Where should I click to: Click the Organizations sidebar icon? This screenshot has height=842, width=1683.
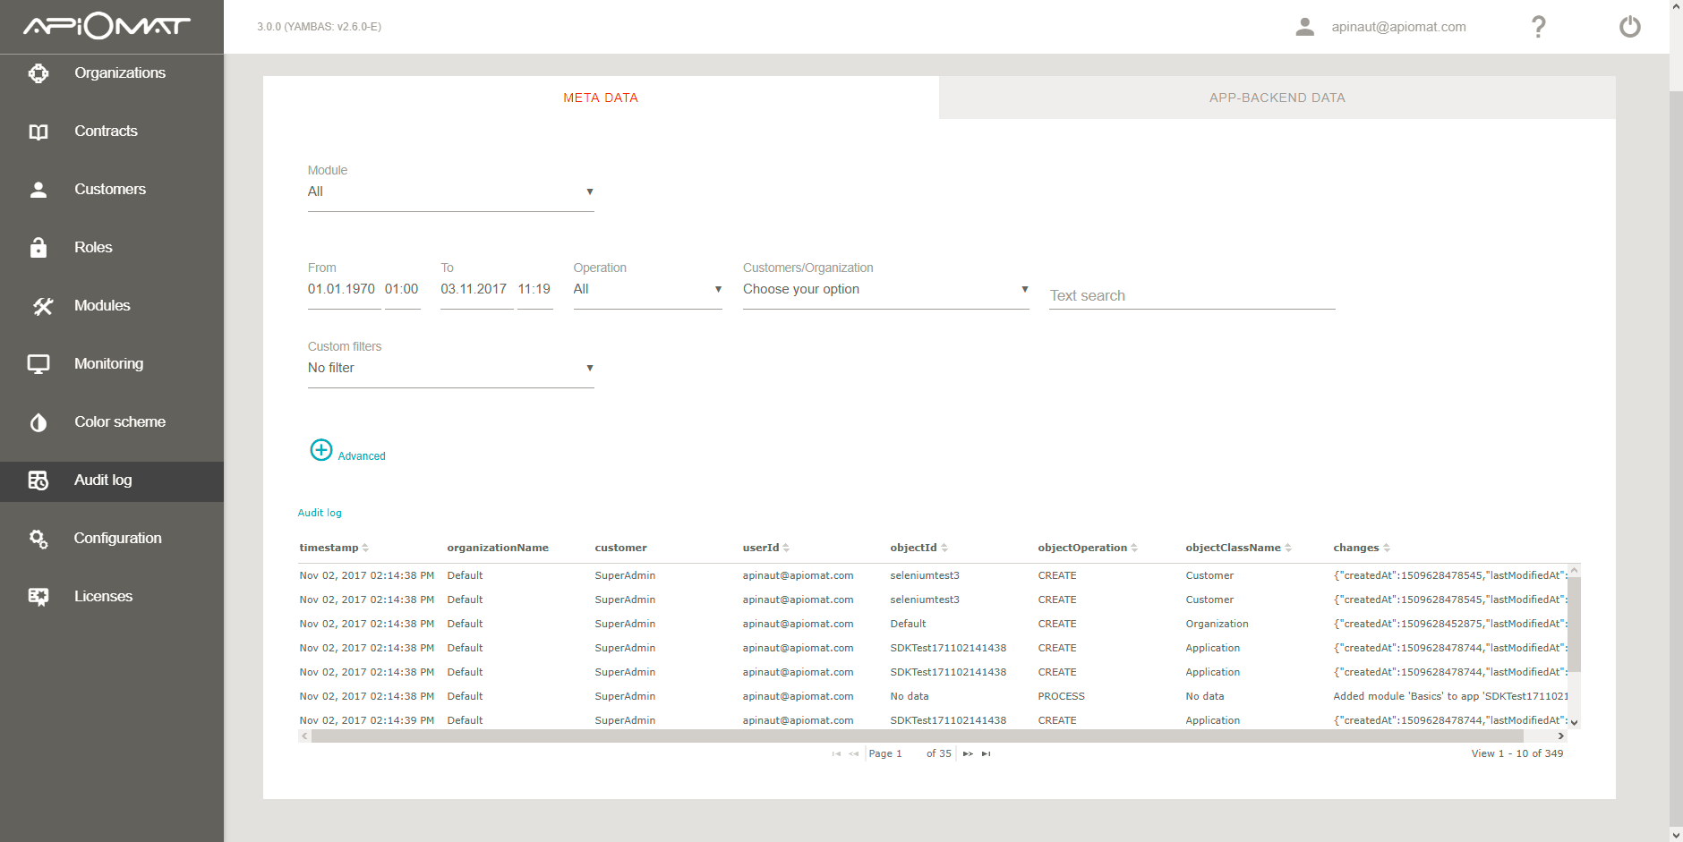tap(38, 73)
